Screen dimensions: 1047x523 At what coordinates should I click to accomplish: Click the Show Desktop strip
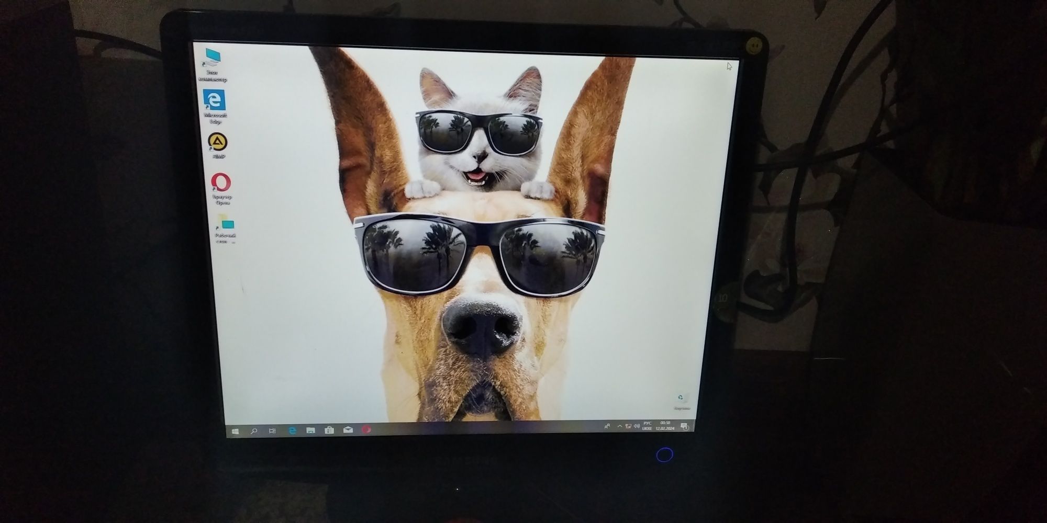[695, 426]
